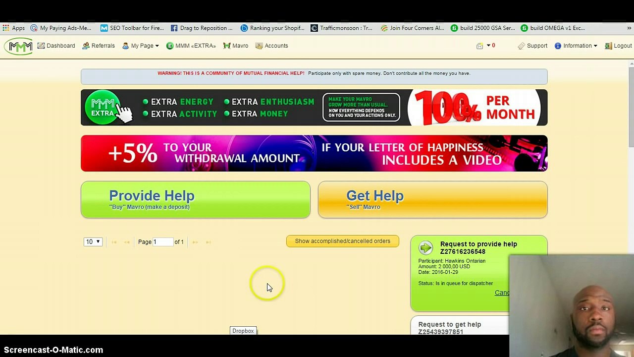634x357 pixels.
Task: Select the 'Date: 2016-01-29' text
Action: (x=438, y=272)
